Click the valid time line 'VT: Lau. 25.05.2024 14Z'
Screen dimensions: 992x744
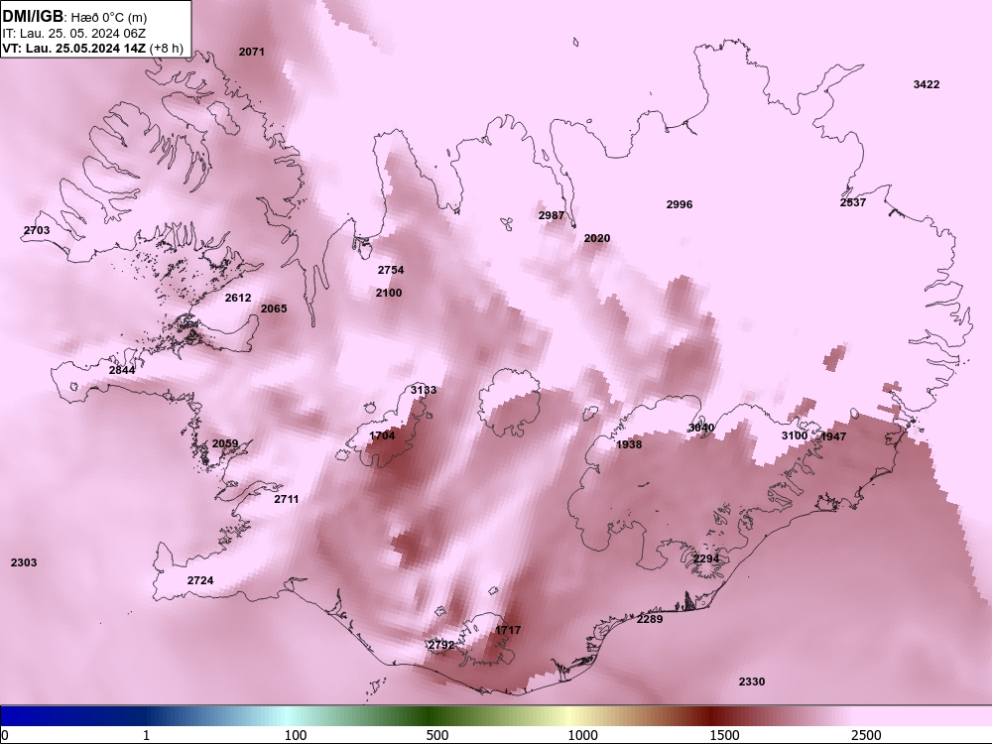[x=74, y=48]
